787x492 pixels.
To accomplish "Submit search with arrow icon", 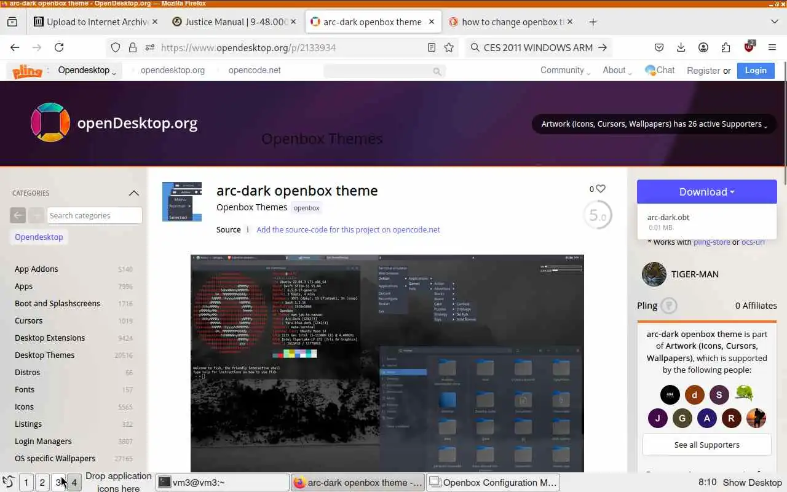I will pos(603,47).
